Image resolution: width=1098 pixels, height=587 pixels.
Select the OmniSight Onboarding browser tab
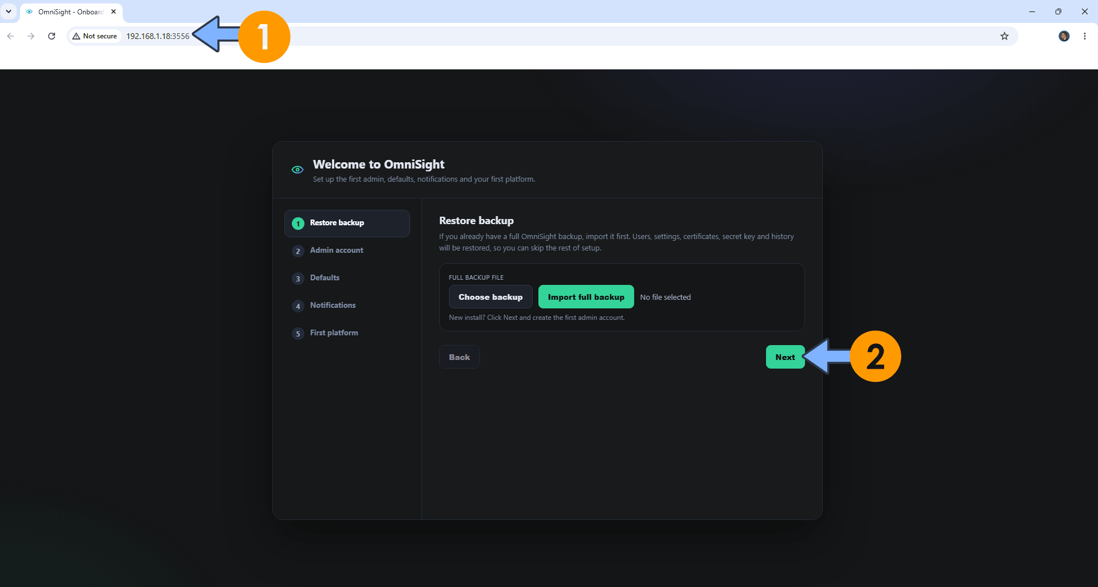pos(71,12)
